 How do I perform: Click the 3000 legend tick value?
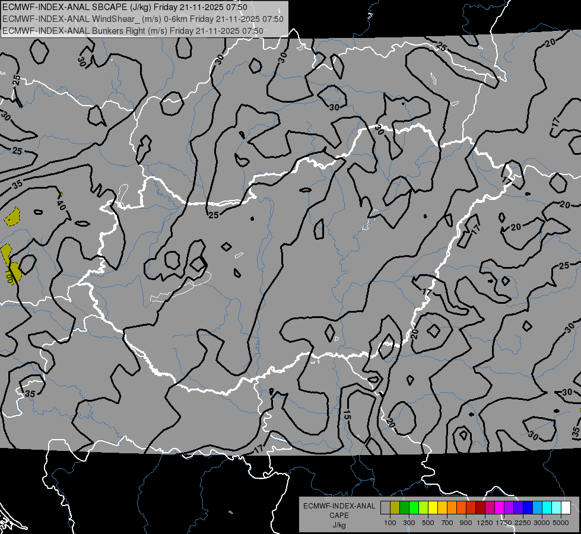(x=542, y=523)
